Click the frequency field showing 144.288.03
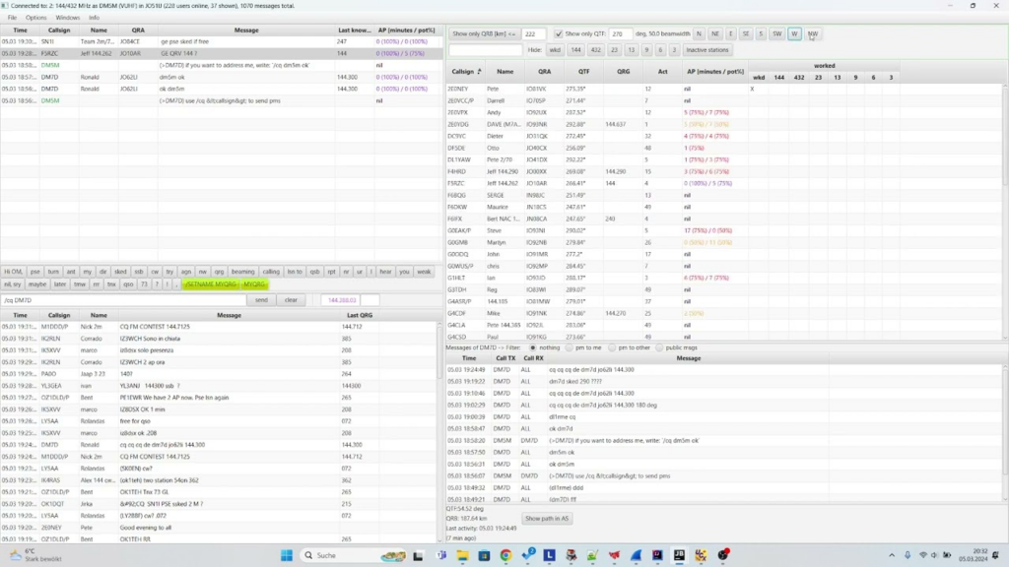1009x567 pixels. pyautogui.click(x=342, y=300)
